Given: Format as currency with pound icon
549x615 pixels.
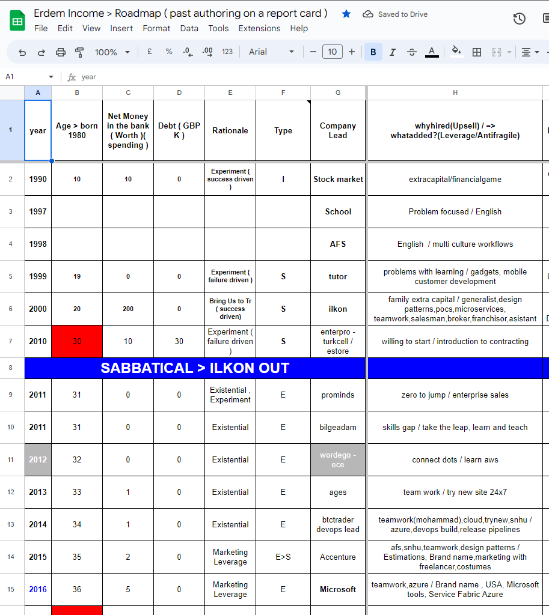Looking at the screenshot, I should (x=150, y=52).
